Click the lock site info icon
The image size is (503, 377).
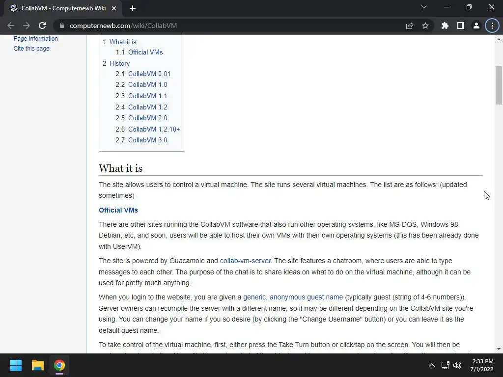point(62,26)
